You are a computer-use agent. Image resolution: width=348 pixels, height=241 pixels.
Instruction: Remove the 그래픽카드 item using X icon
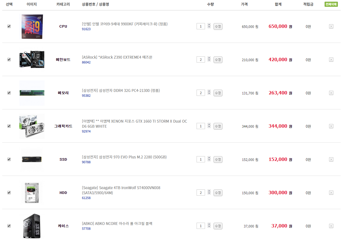coord(331,126)
